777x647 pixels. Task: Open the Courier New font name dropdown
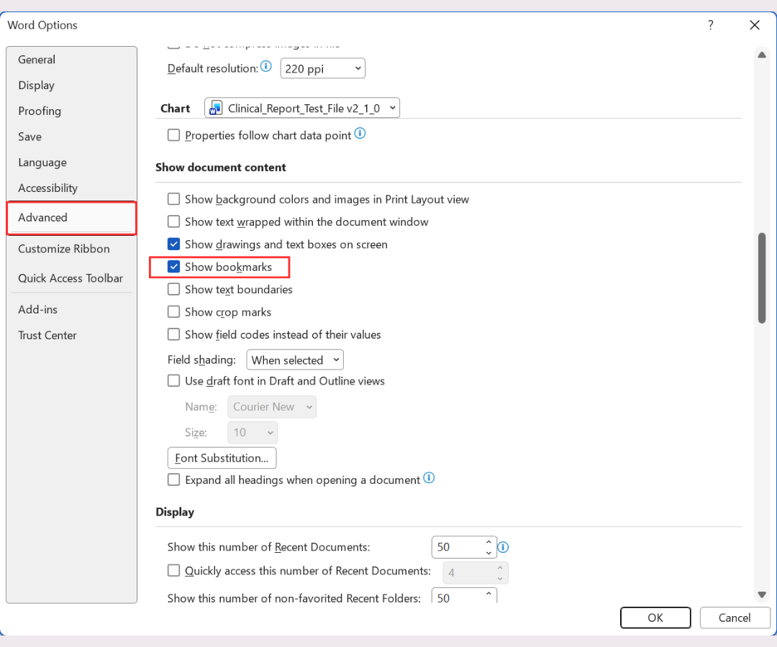tap(271, 407)
